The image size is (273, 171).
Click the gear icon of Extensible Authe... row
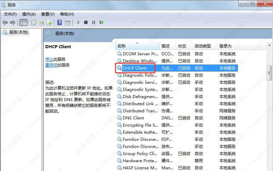click(x=119, y=132)
